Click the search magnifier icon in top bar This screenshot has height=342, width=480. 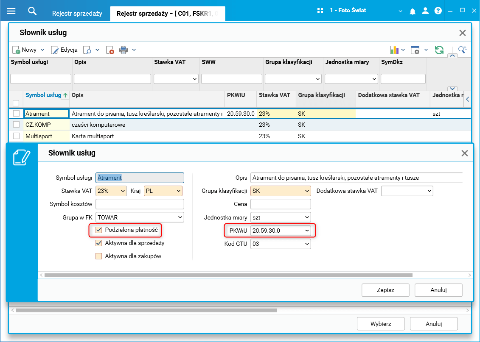tap(32, 11)
